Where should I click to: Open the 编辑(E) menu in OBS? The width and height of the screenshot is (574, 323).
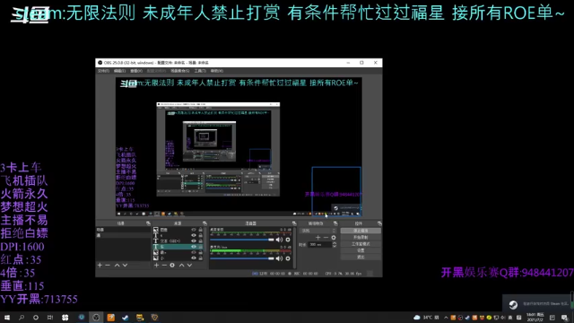tap(119, 71)
